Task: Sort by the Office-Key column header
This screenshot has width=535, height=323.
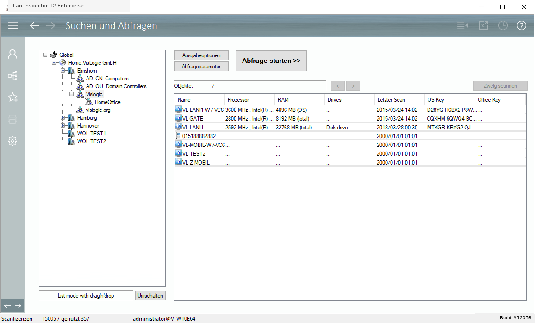Action: 500,99
